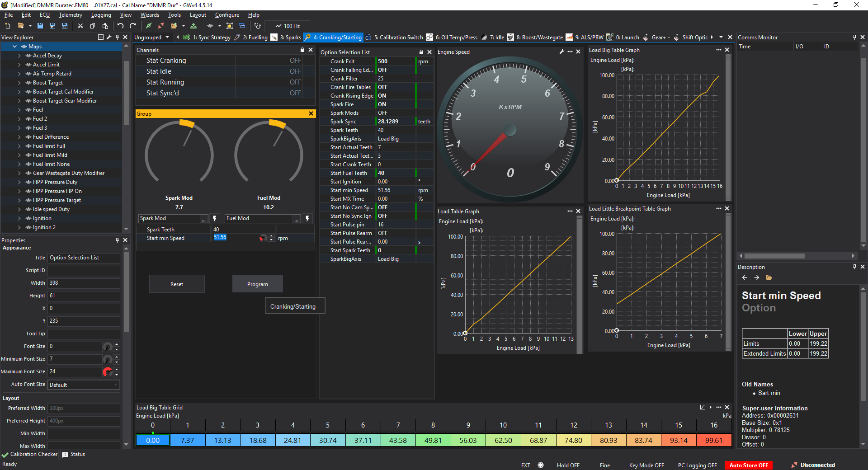Switch to the 6: Oil Temp/Press tab

tap(452, 38)
